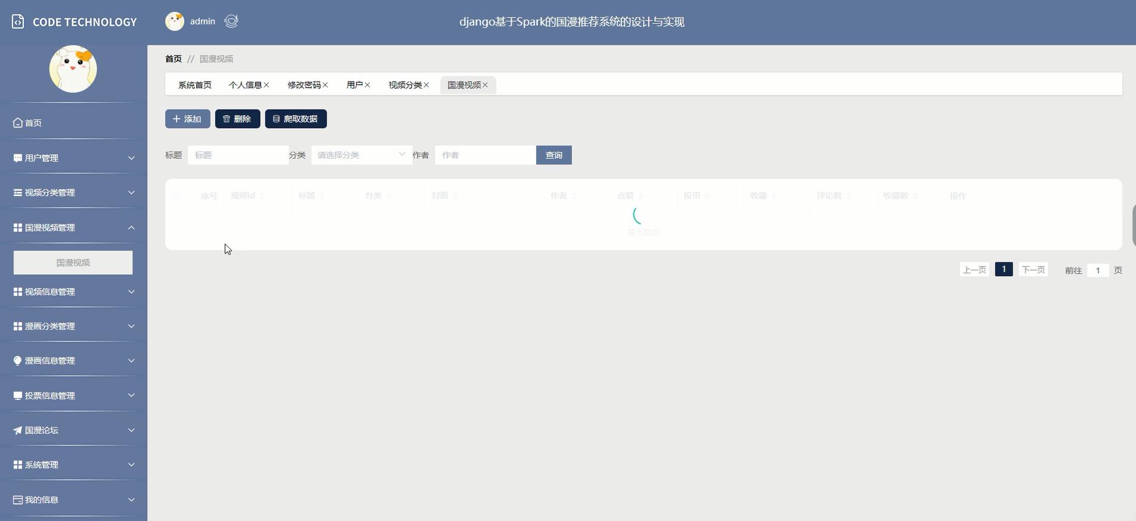The width and height of the screenshot is (1136, 521).
Task: Click the admin avatar in header
Action: 175,21
